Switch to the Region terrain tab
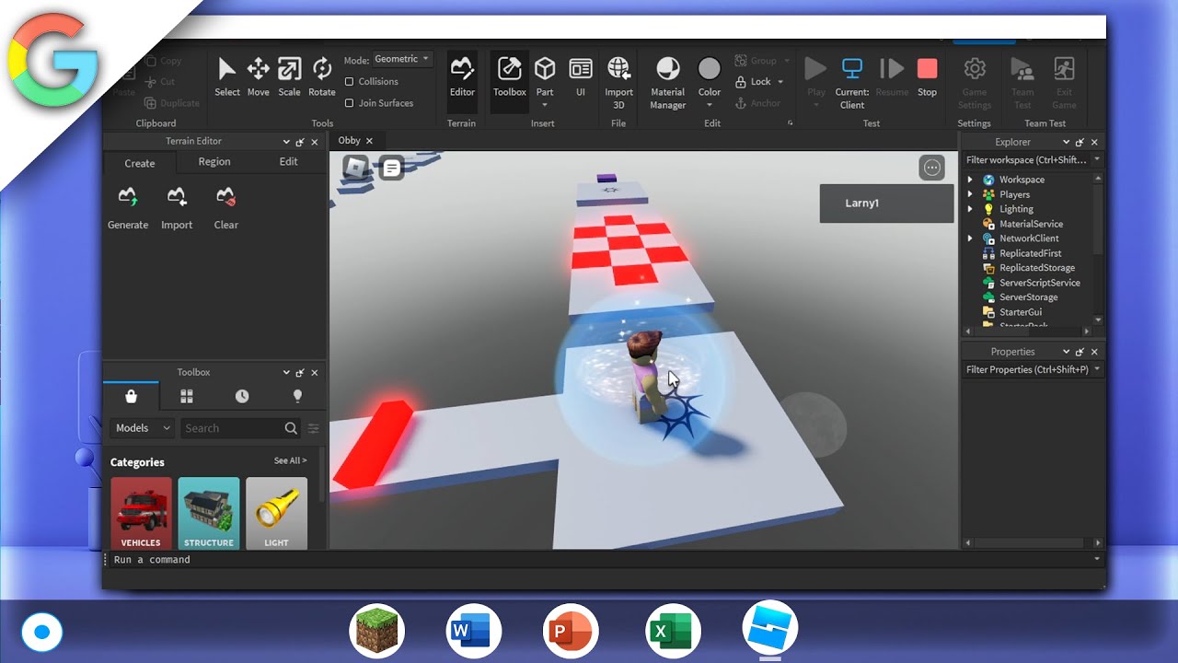 [214, 161]
